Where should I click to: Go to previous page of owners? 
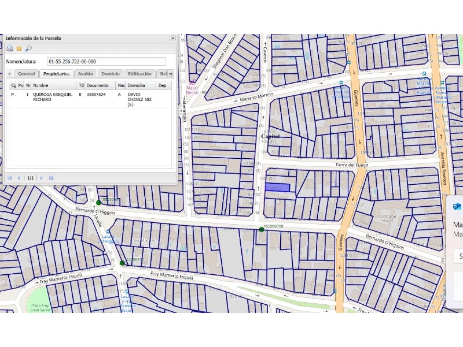coord(19,178)
